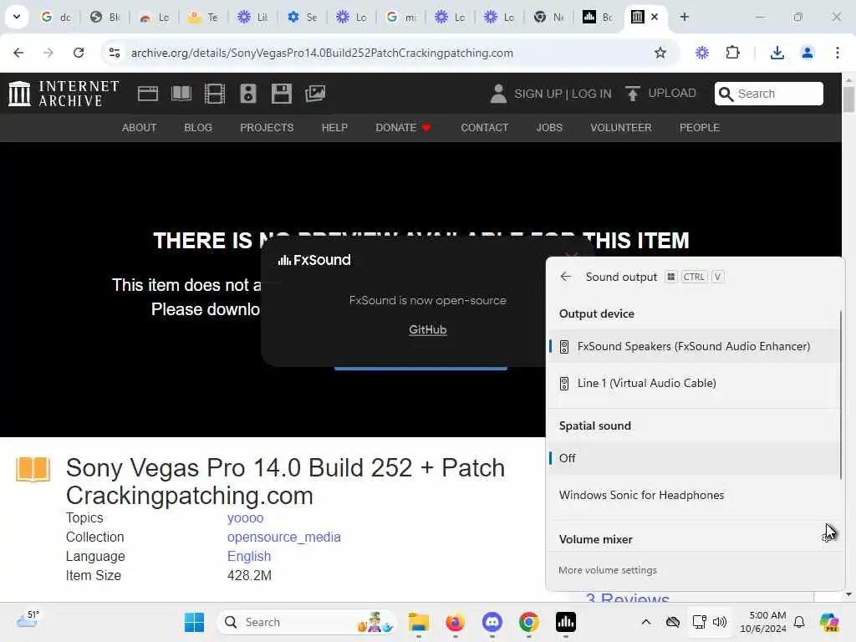Switch to the 'Se' settings browser tab
Screen dimensions: 856x642
(x=302, y=17)
